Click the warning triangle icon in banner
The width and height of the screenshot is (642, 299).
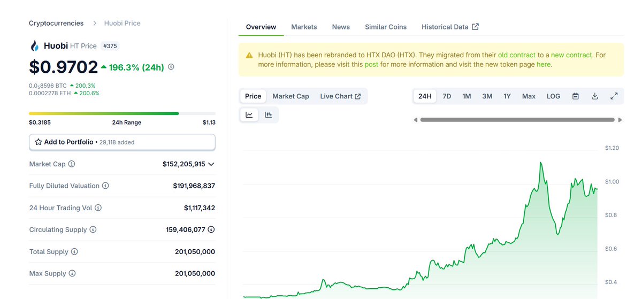pos(249,55)
